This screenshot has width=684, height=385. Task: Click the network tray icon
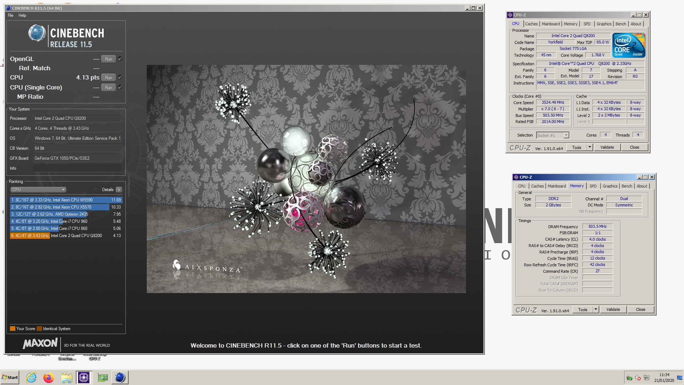647,378
